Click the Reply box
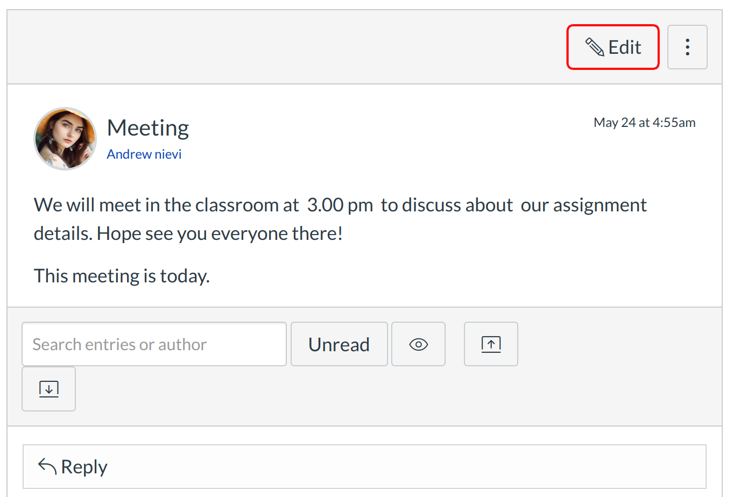 364,466
